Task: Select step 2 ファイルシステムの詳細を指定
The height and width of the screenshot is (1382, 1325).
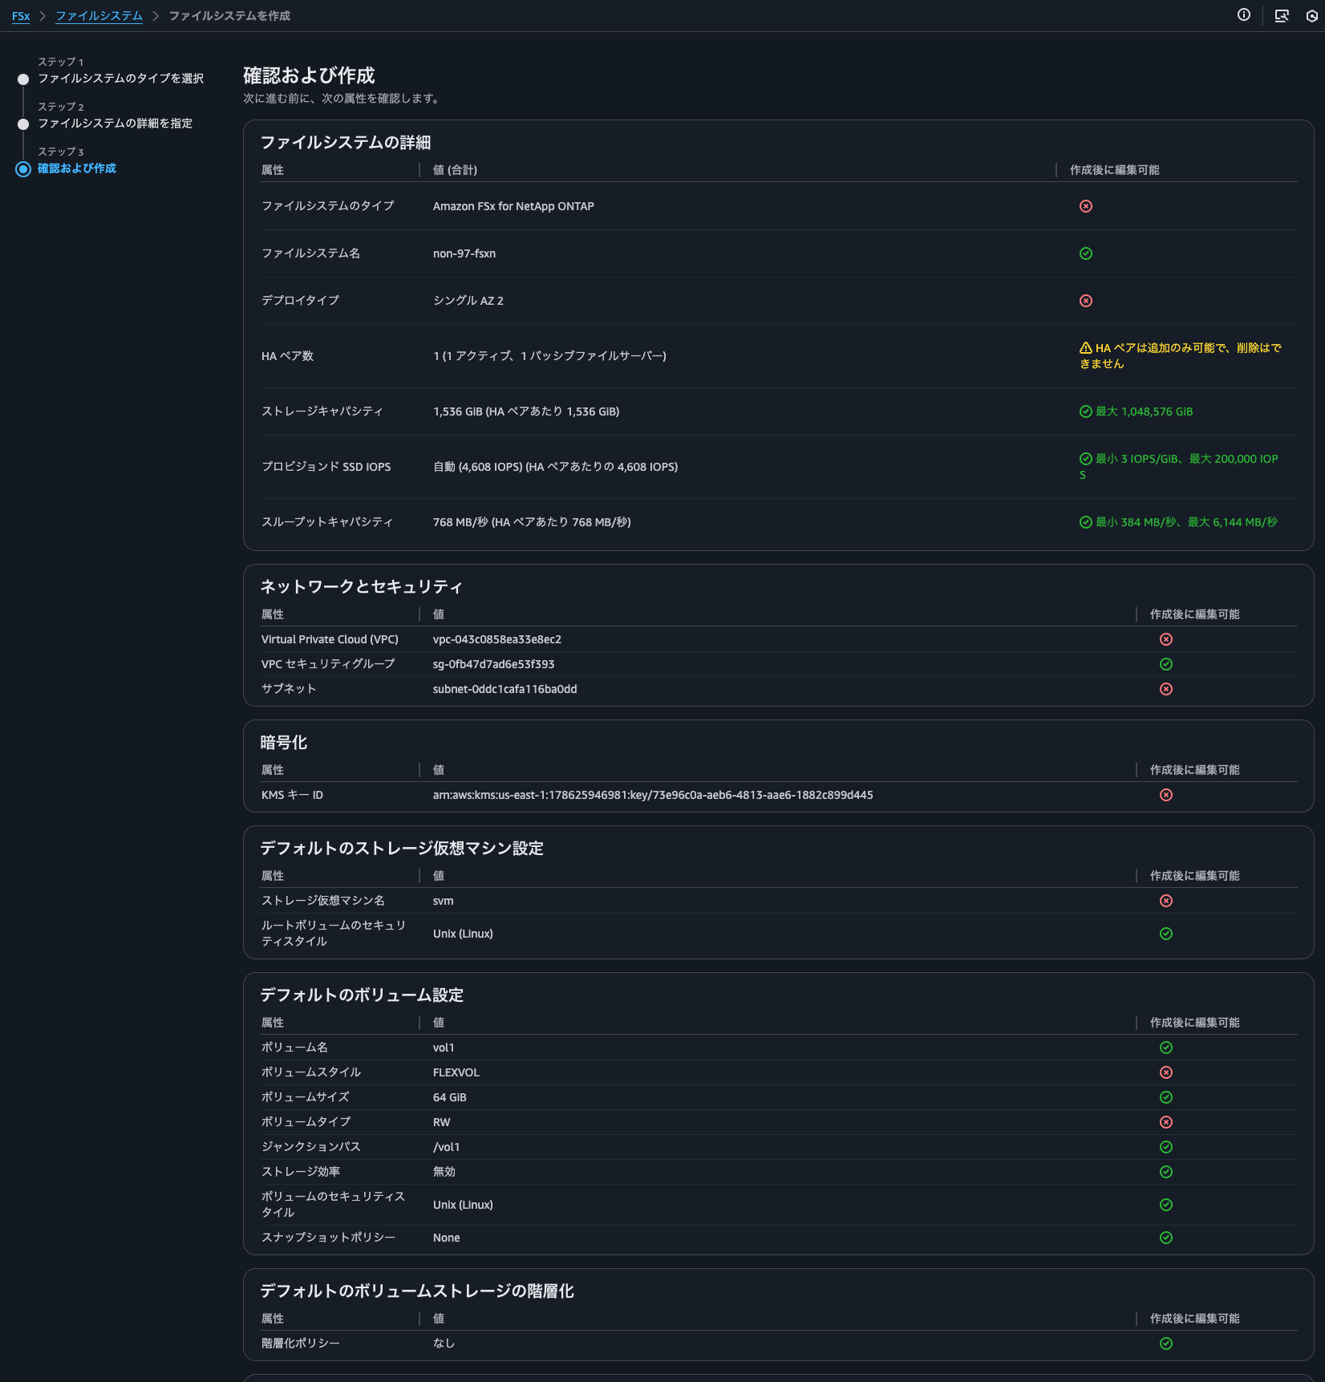Action: [x=115, y=124]
